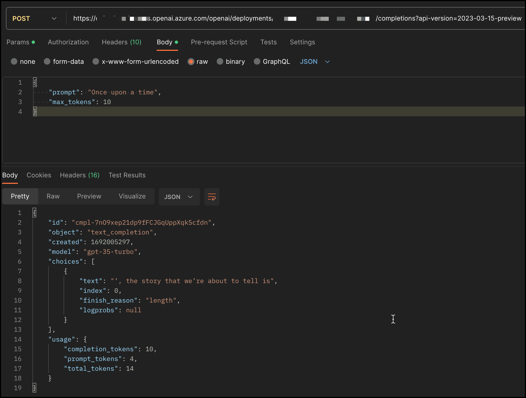
Task: Select the response Body tab
Action: [10, 175]
